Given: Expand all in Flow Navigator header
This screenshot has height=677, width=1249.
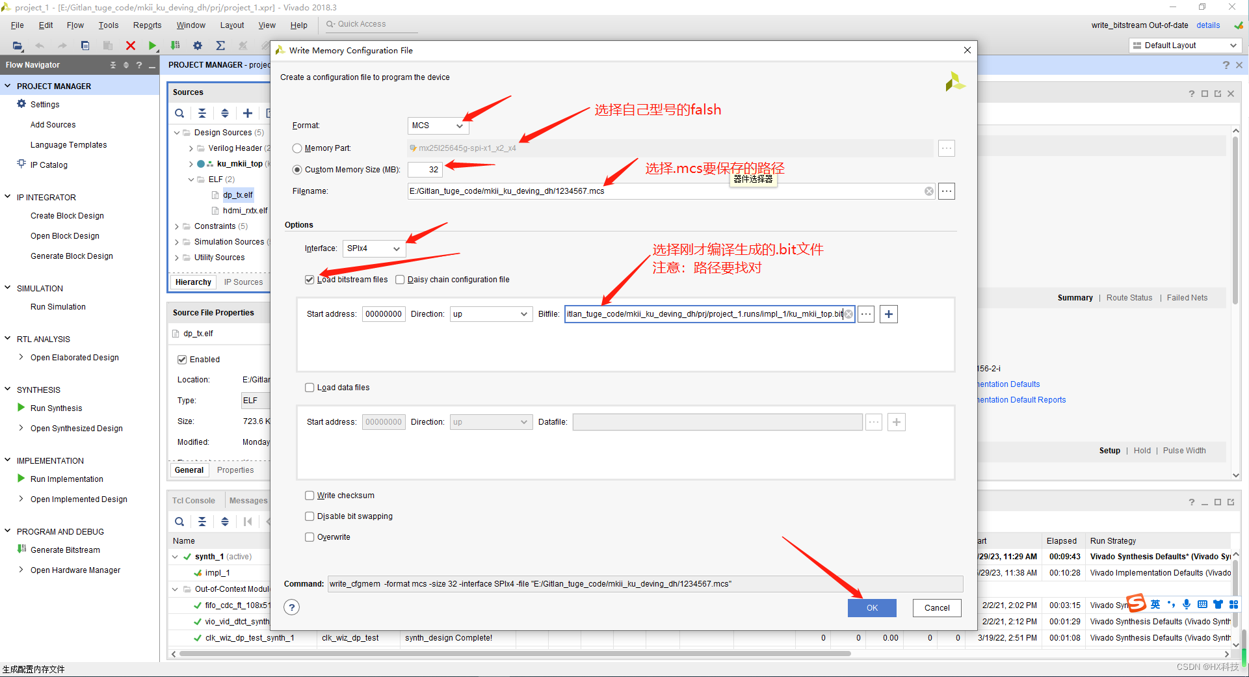Looking at the screenshot, I should (126, 65).
